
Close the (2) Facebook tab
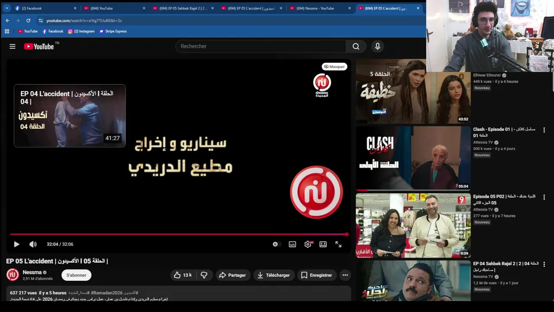click(75, 8)
